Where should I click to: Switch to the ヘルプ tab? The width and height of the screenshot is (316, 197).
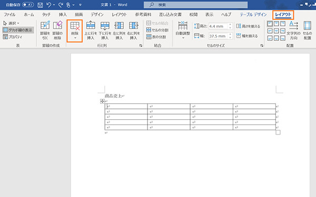(x=226, y=15)
